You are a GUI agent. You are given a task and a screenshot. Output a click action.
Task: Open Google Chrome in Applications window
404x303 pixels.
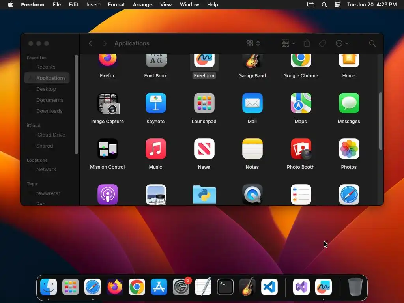[301, 61]
